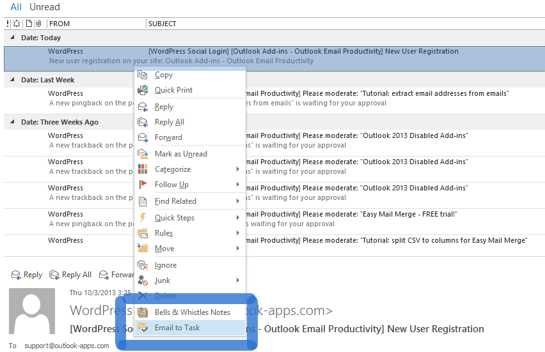Click the Forward icon in context menu
The height and width of the screenshot is (352, 545).
pyautogui.click(x=143, y=137)
